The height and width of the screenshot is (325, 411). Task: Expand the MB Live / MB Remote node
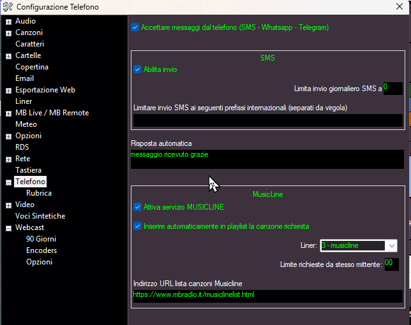[x=8, y=113]
